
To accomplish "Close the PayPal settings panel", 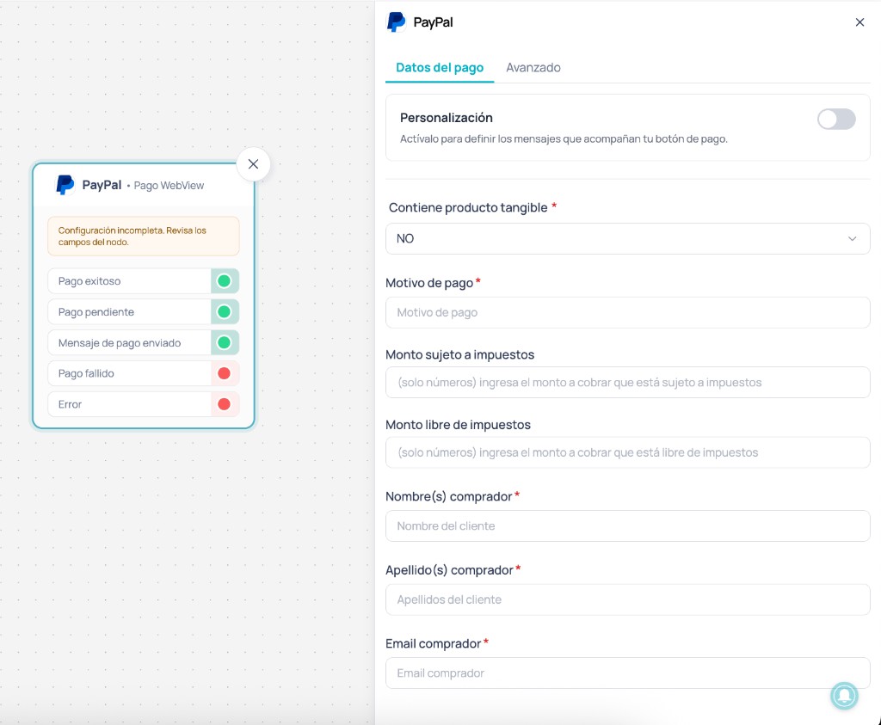I will click(x=859, y=22).
